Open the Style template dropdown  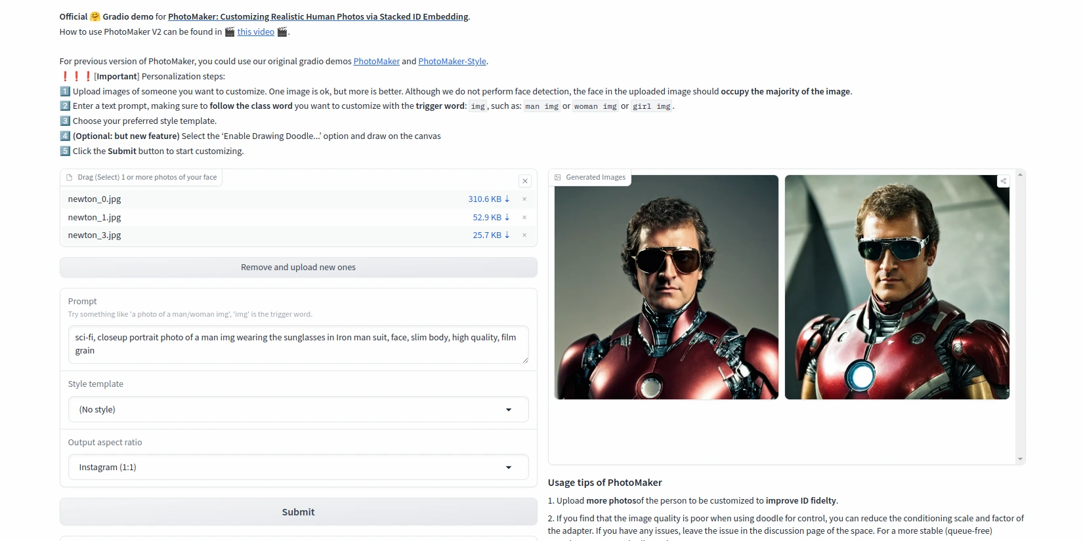[x=298, y=410]
